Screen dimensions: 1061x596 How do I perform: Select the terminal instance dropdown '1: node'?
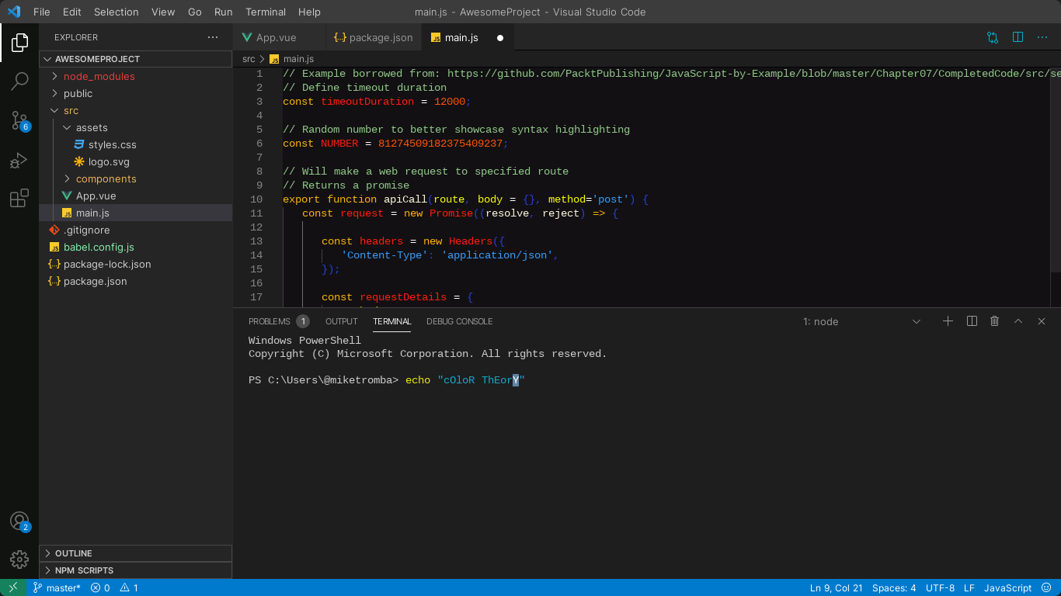coord(862,321)
